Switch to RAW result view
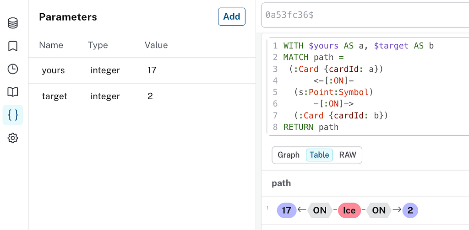 348,155
